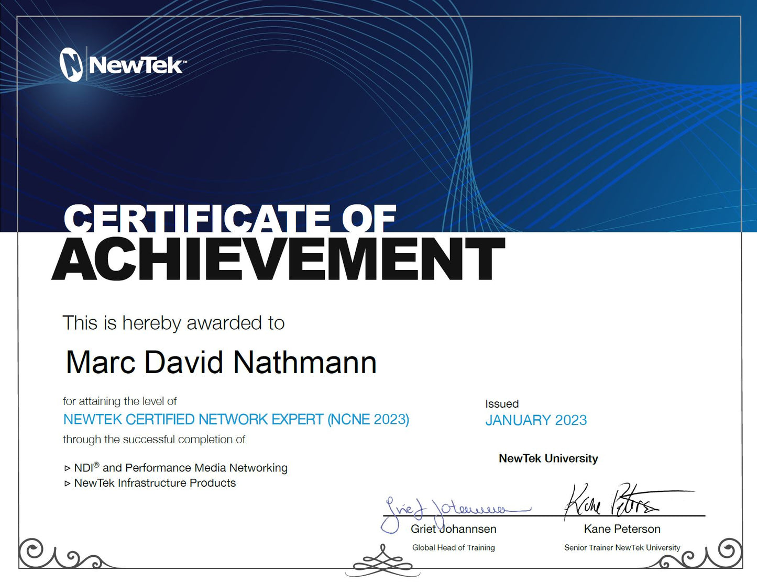This screenshot has height=584, width=757.
Task: Click the CERTIFICATE OF heading text
Action: (x=229, y=218)
